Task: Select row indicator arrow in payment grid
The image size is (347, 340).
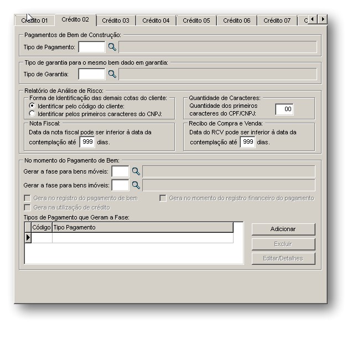Action: [x=28, y=238]
